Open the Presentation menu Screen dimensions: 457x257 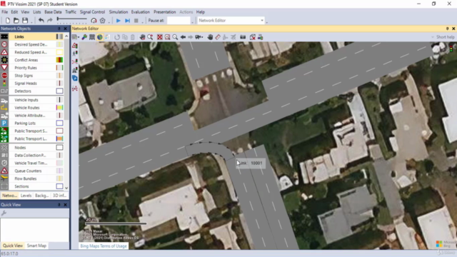tap(165, 12)
